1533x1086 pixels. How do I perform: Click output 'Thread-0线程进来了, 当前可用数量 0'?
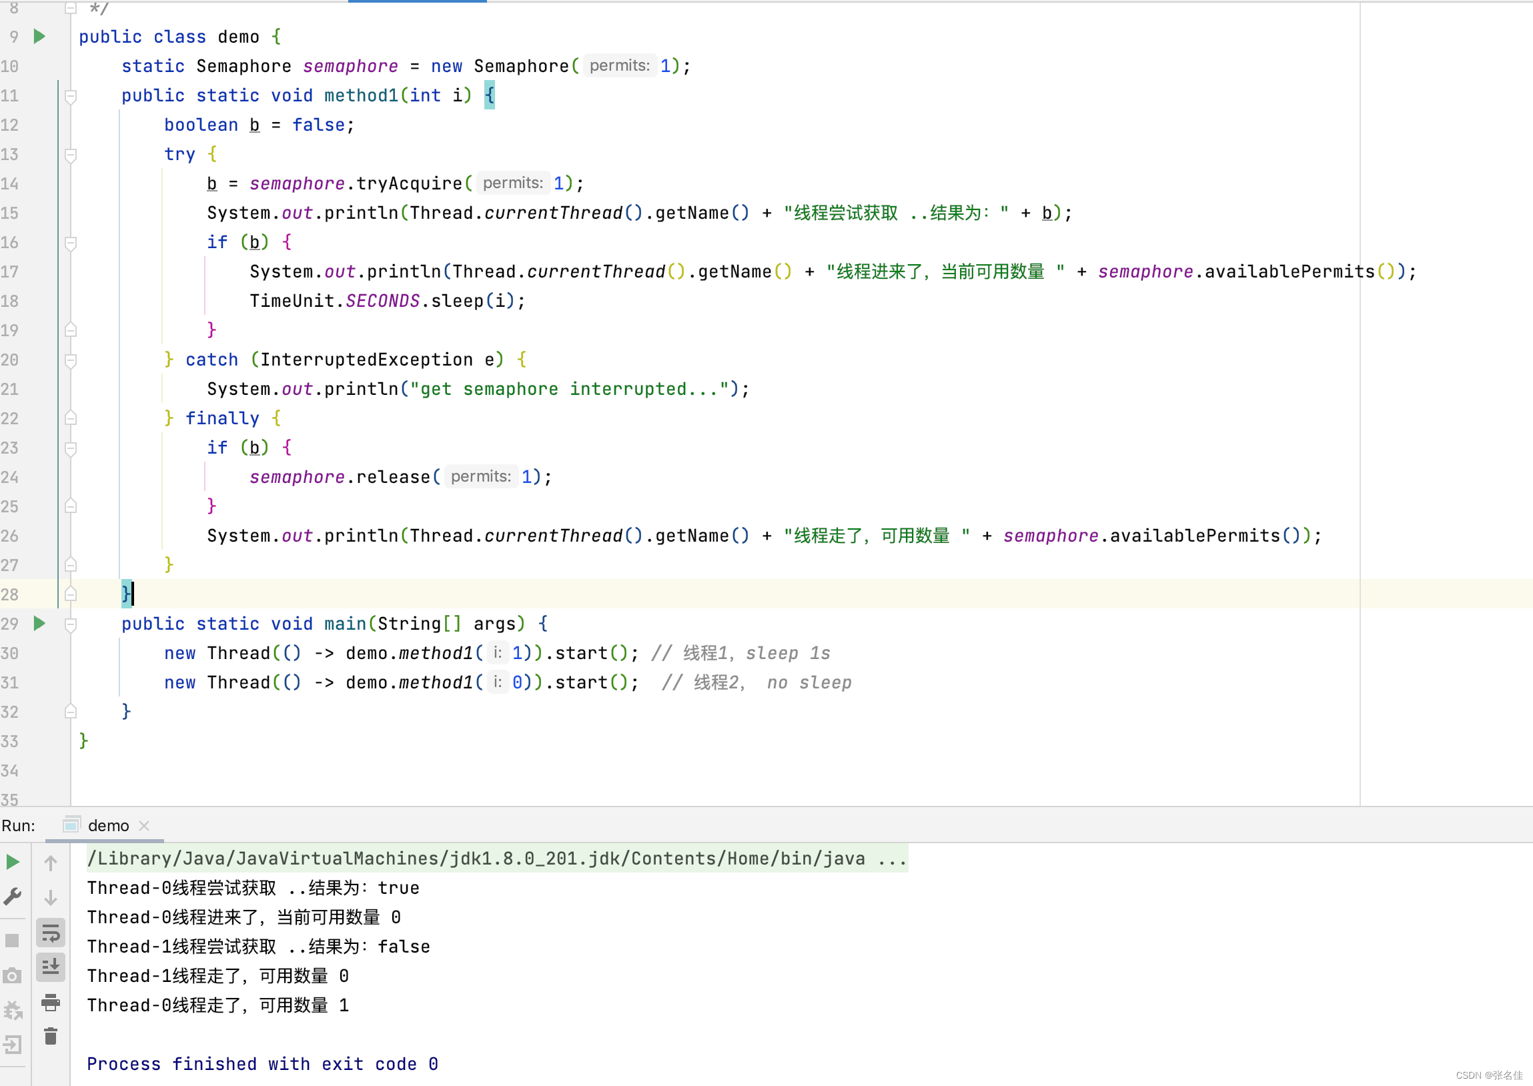click(x=244, y=917)
